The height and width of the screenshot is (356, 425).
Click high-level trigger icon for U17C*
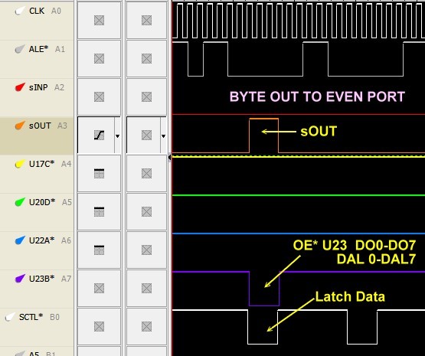(x=99, y=173)
